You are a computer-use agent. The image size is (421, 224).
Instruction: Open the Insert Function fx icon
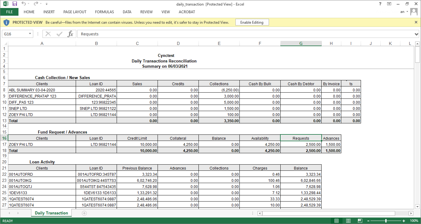pyautogui.click(x=70, y=34)
